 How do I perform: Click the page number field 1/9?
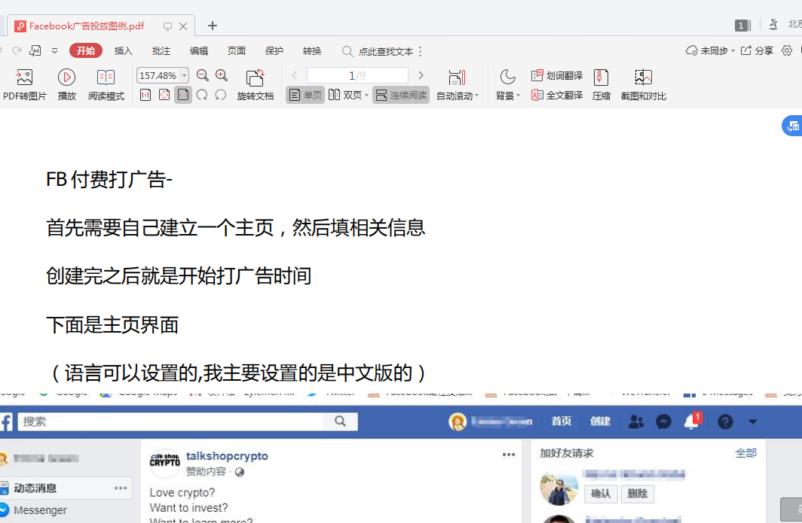[357, 75]
